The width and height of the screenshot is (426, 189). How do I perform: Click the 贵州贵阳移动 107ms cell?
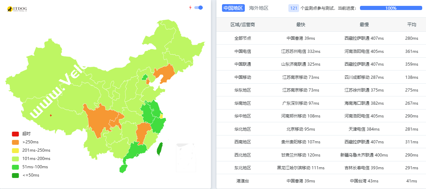[x=301, y=142]
